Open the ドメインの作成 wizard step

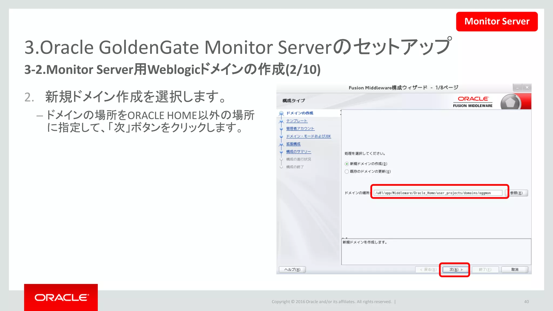click(x=300, y=113)
